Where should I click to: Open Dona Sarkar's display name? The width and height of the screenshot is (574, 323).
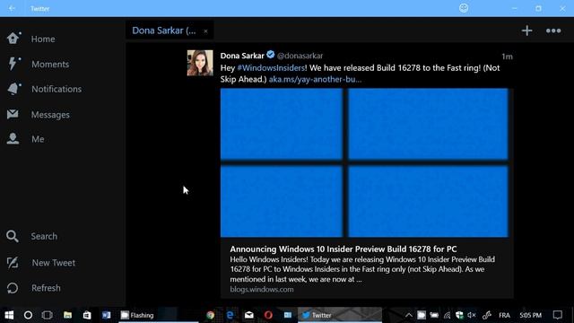click(x=242, y=56)
